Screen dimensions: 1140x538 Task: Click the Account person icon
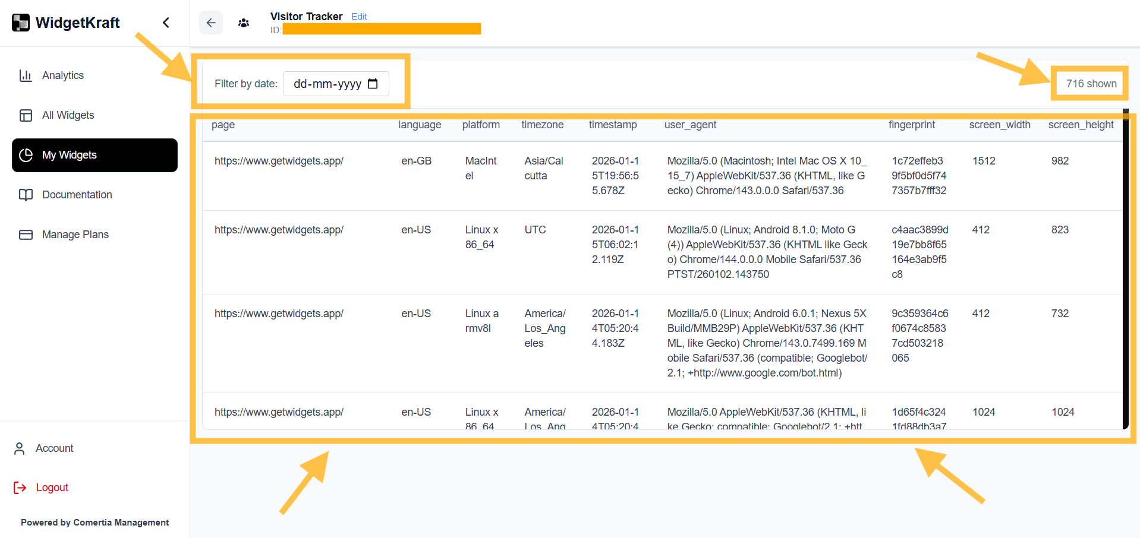20,448
